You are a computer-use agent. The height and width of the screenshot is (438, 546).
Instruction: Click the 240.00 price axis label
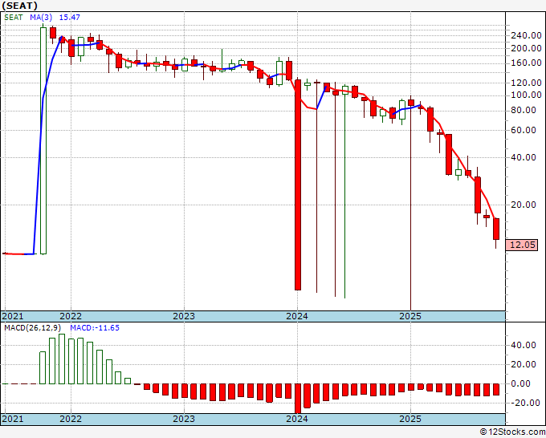point(526,35)
